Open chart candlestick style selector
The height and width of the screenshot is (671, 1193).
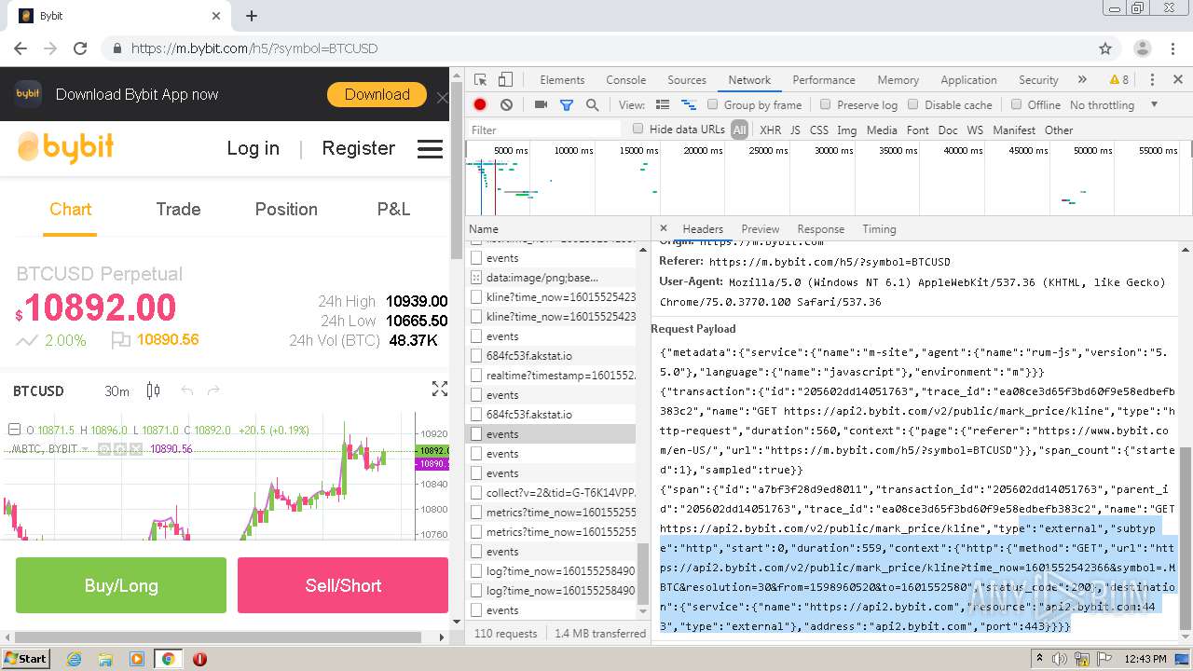(x=154, y=390)
